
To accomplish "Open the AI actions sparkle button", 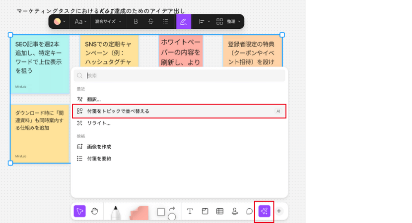I will (265, 211).
